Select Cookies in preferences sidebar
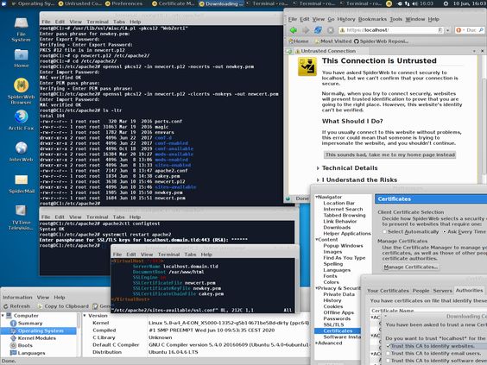487x365 pixels. point(333,306)
